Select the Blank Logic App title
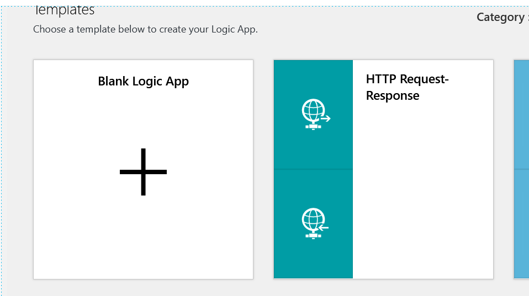 143,82
